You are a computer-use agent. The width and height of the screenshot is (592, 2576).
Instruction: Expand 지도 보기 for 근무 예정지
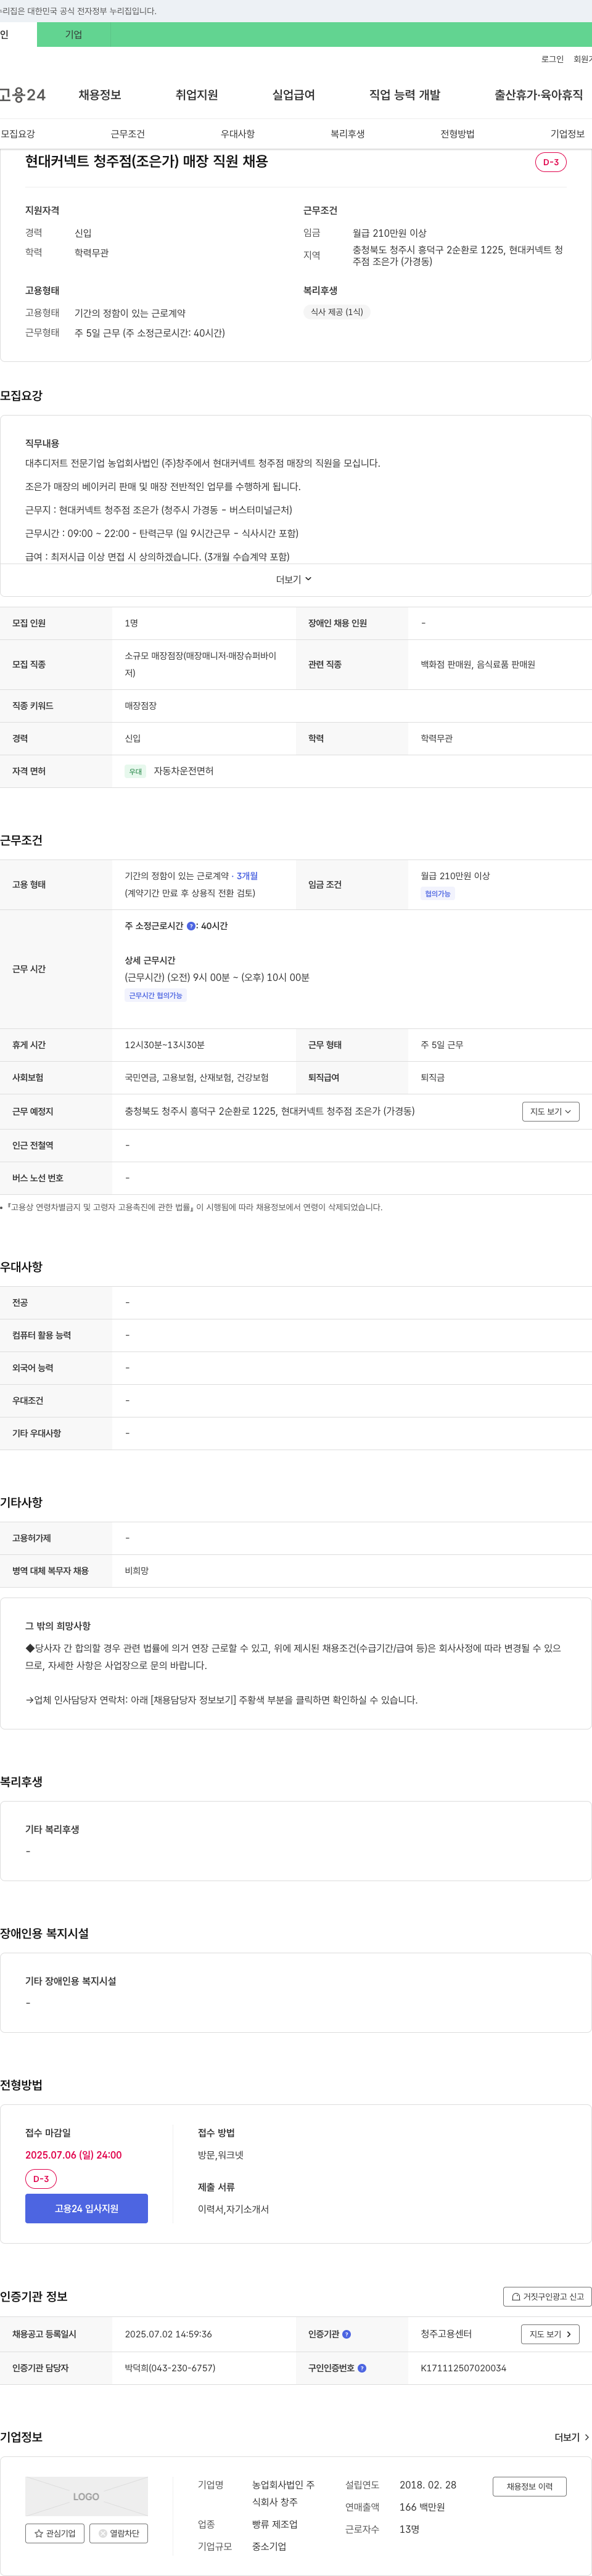[x=551, y=1111]
